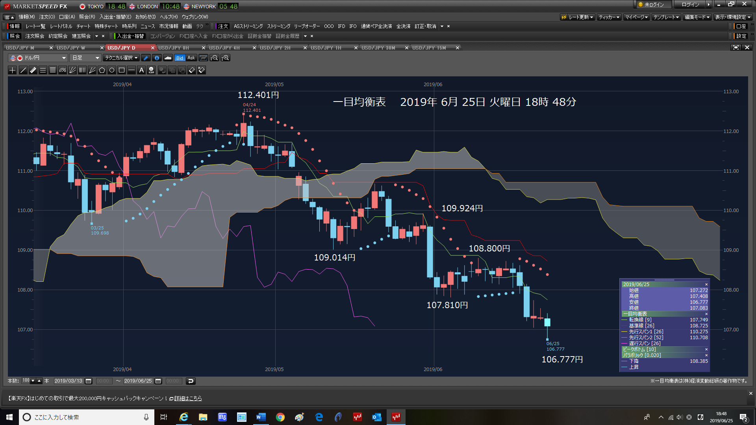The image size is (756, 425).
Task: Click the end date field 2019/06/25
Action: coord(138,381)
